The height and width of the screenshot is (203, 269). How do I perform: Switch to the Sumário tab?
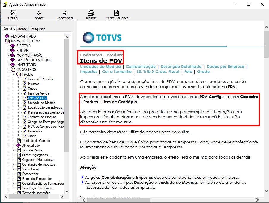10,28
